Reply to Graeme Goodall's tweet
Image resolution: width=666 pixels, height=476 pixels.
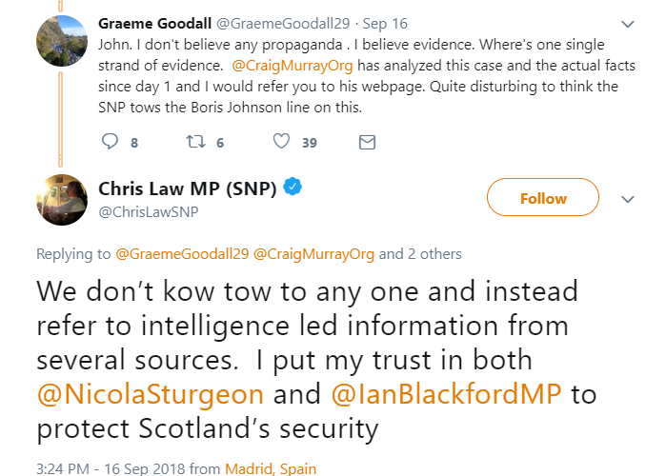pos(110,142)
